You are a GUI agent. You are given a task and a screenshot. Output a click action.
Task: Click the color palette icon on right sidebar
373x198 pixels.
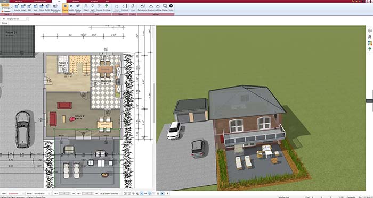(x=370, y=43)
